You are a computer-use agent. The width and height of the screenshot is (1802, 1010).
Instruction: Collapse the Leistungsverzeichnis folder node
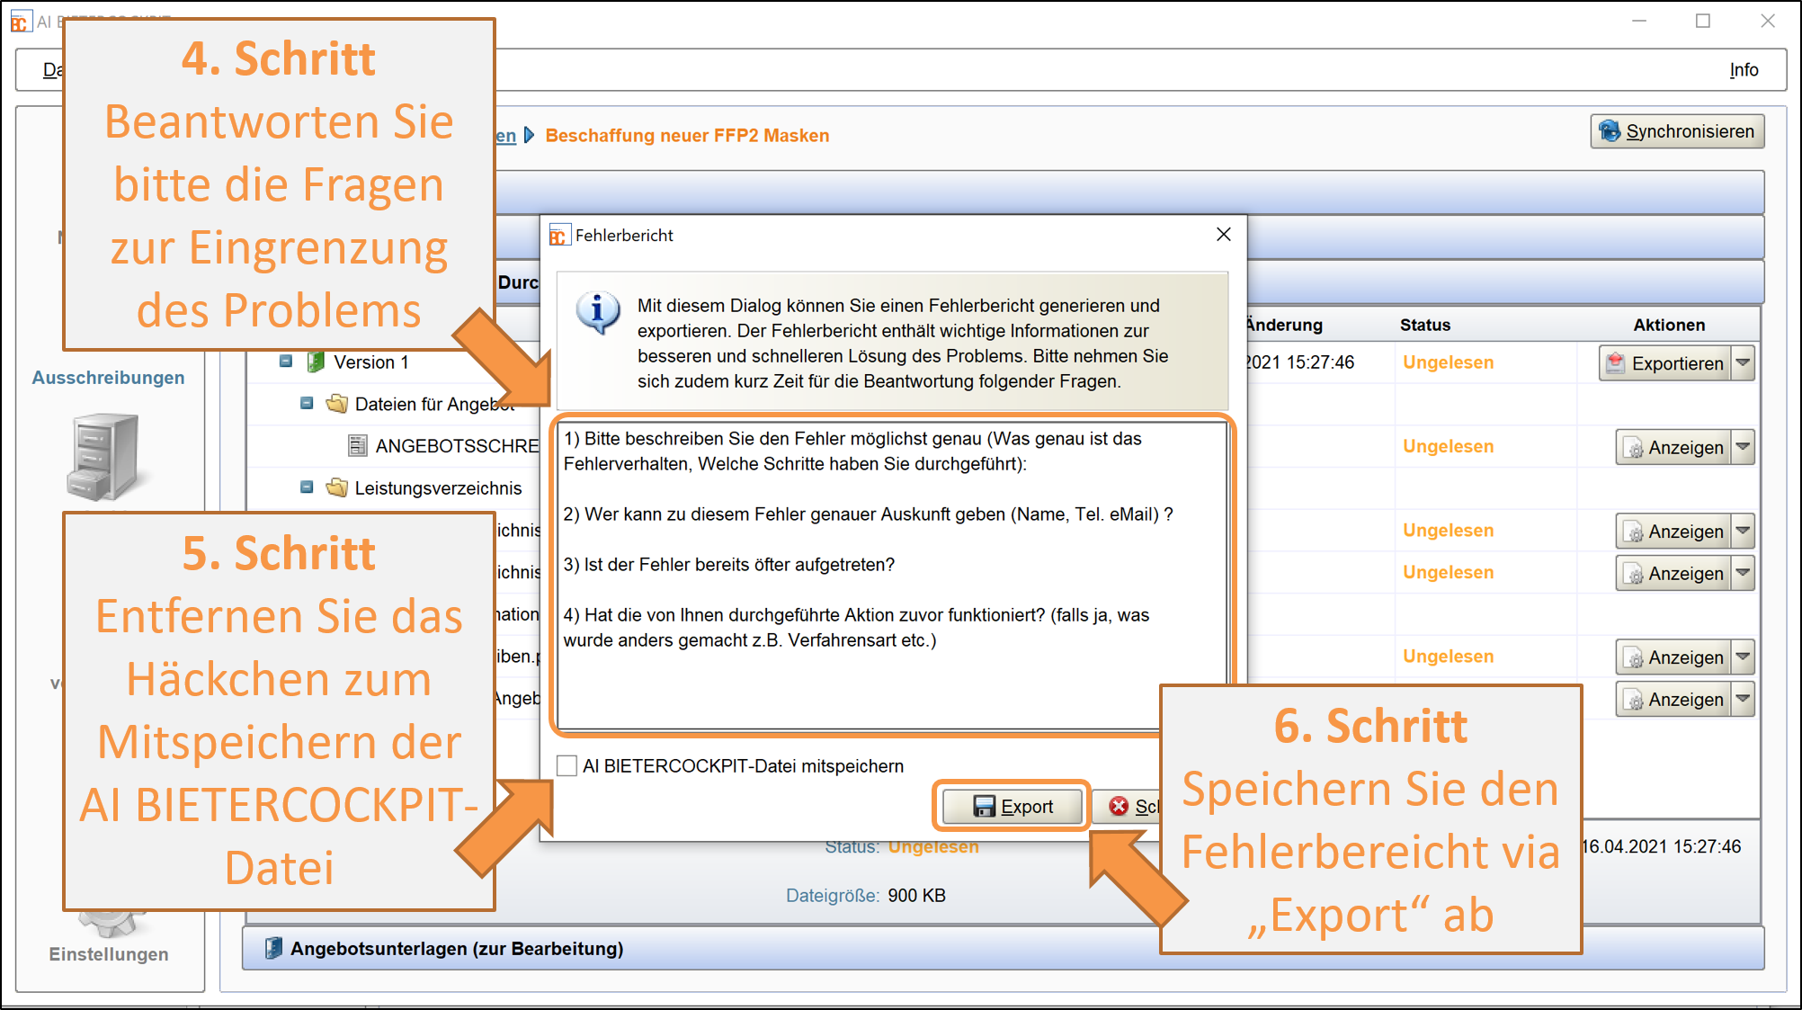[307, 487]
